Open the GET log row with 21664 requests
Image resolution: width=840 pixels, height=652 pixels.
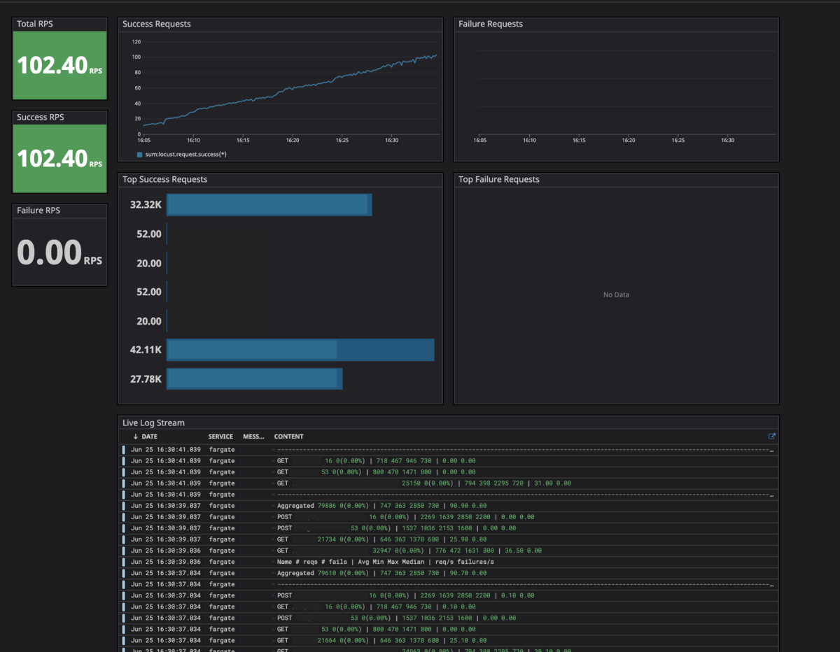pyautogui.click(x=448, y=640)
